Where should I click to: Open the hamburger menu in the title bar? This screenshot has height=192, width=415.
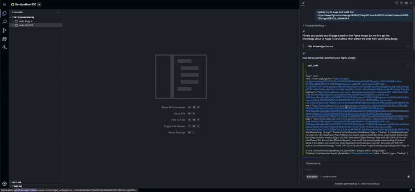(5, 5)
